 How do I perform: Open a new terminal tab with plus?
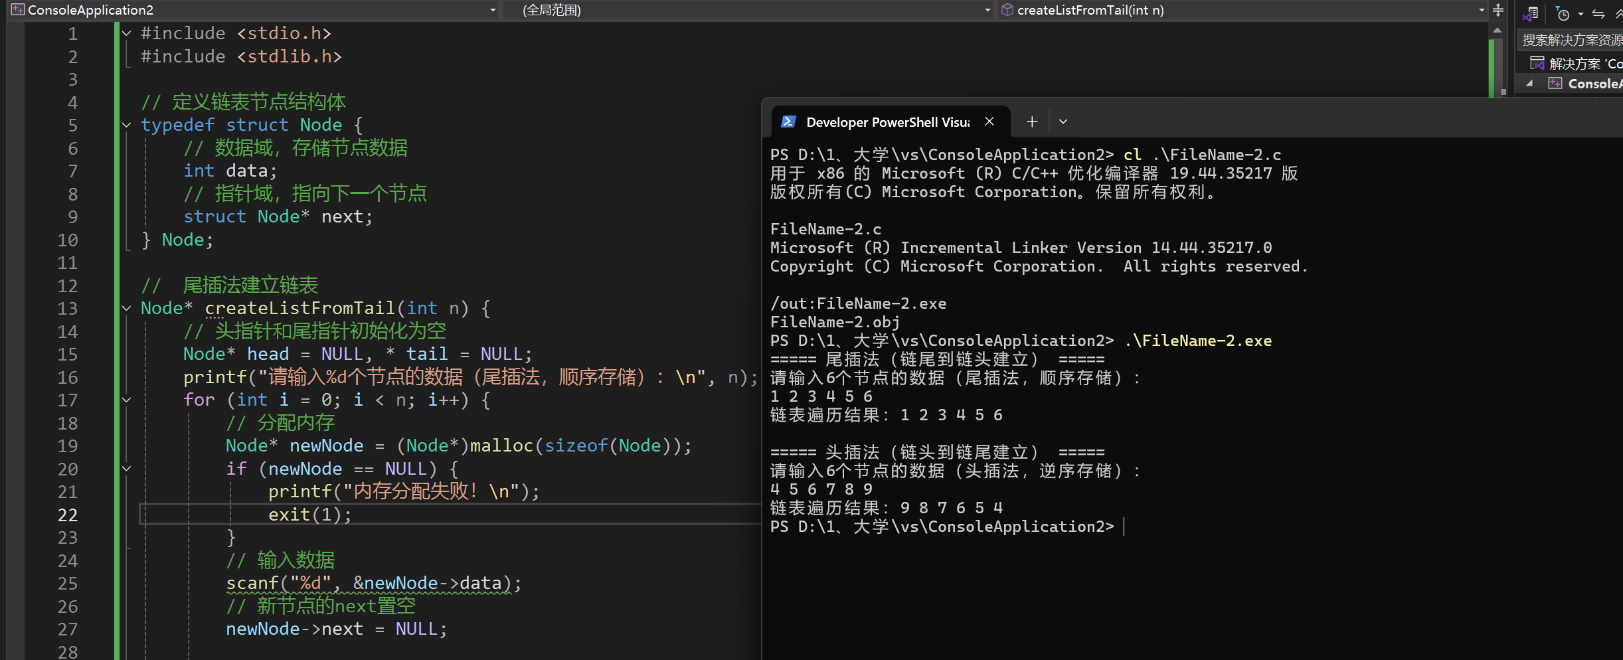(x=1031, y=122)
